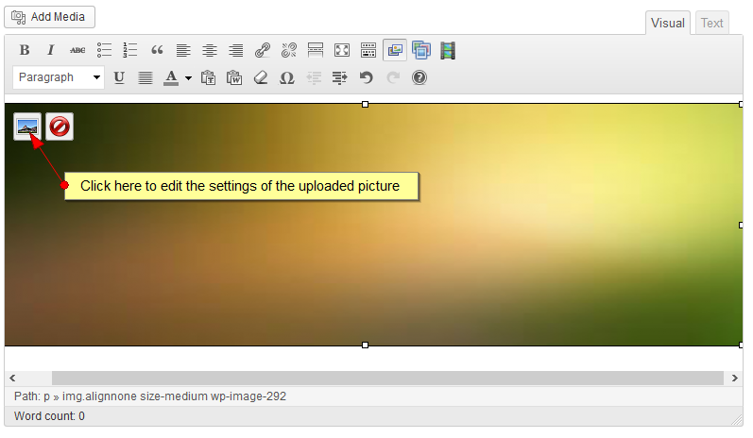
Task: Click the blue stacked images toolbar icon
Action: click(421, 50)
